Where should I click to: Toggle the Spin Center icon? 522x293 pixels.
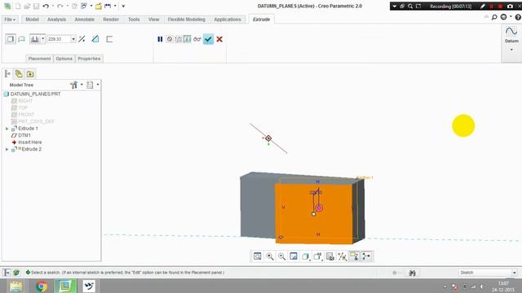[x=366, y=256]
